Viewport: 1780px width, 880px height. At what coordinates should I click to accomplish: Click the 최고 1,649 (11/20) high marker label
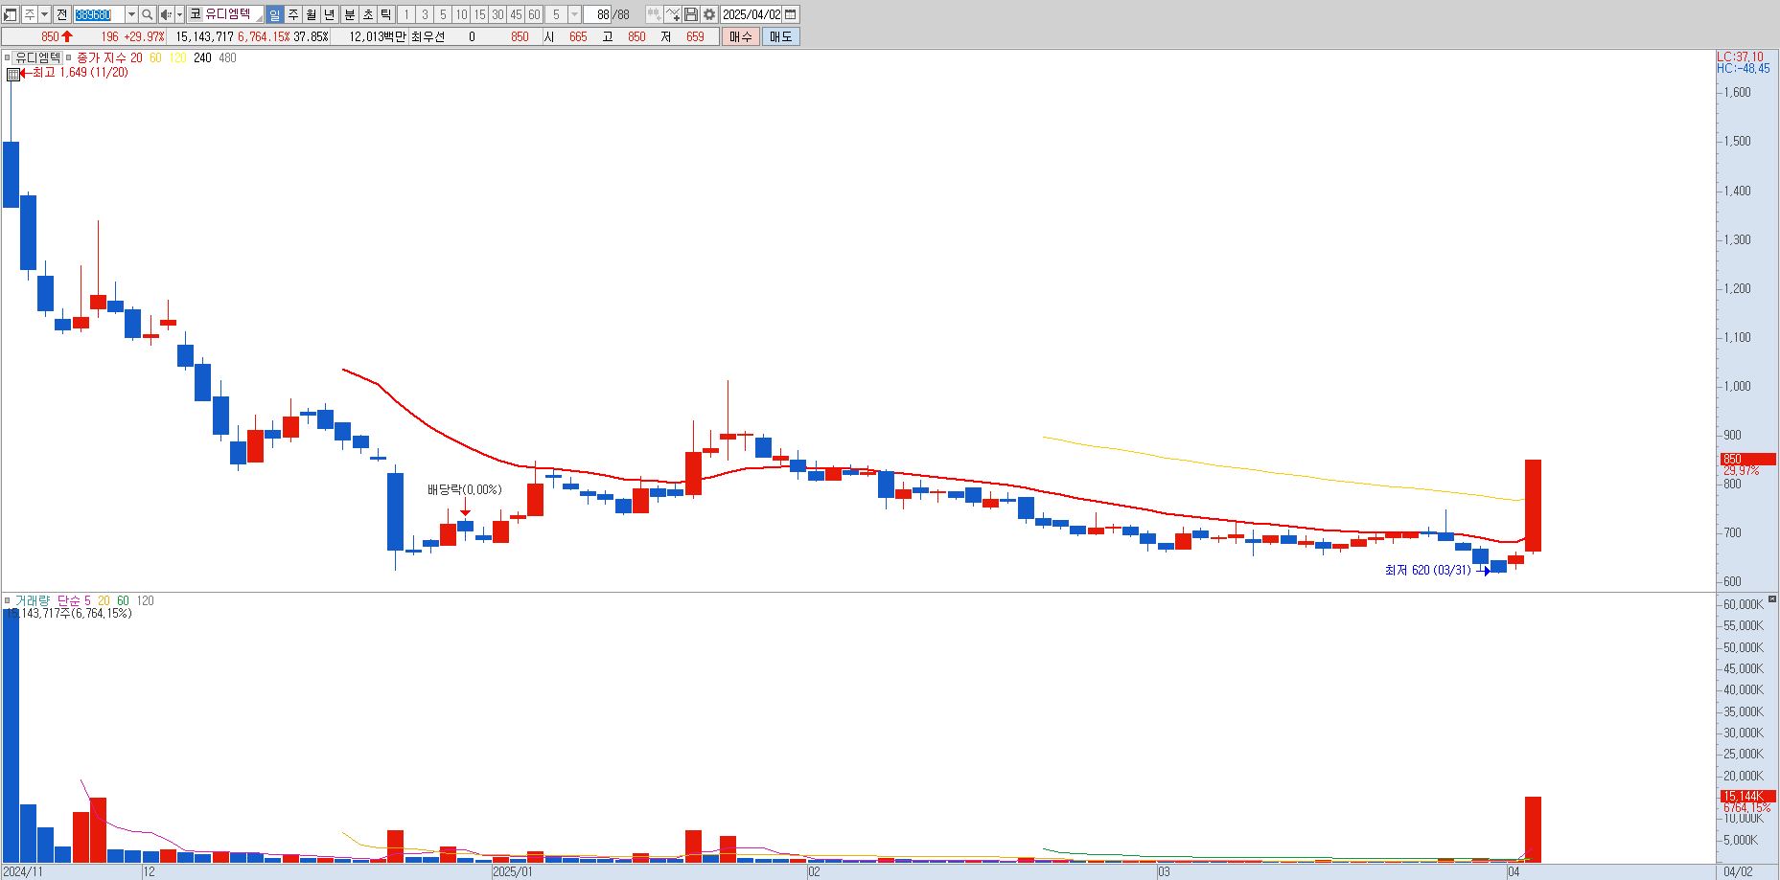tap(81, 73)
